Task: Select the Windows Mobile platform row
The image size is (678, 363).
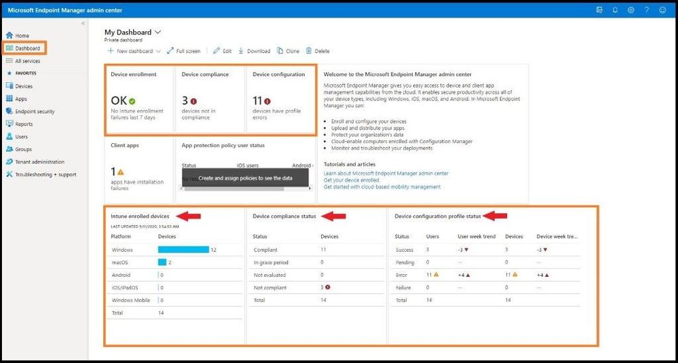Action: tap(174, 300)
